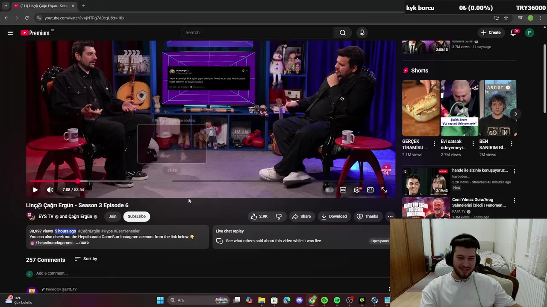547x307 pixels.
Task: Download the video
Action: pos(334,217)
